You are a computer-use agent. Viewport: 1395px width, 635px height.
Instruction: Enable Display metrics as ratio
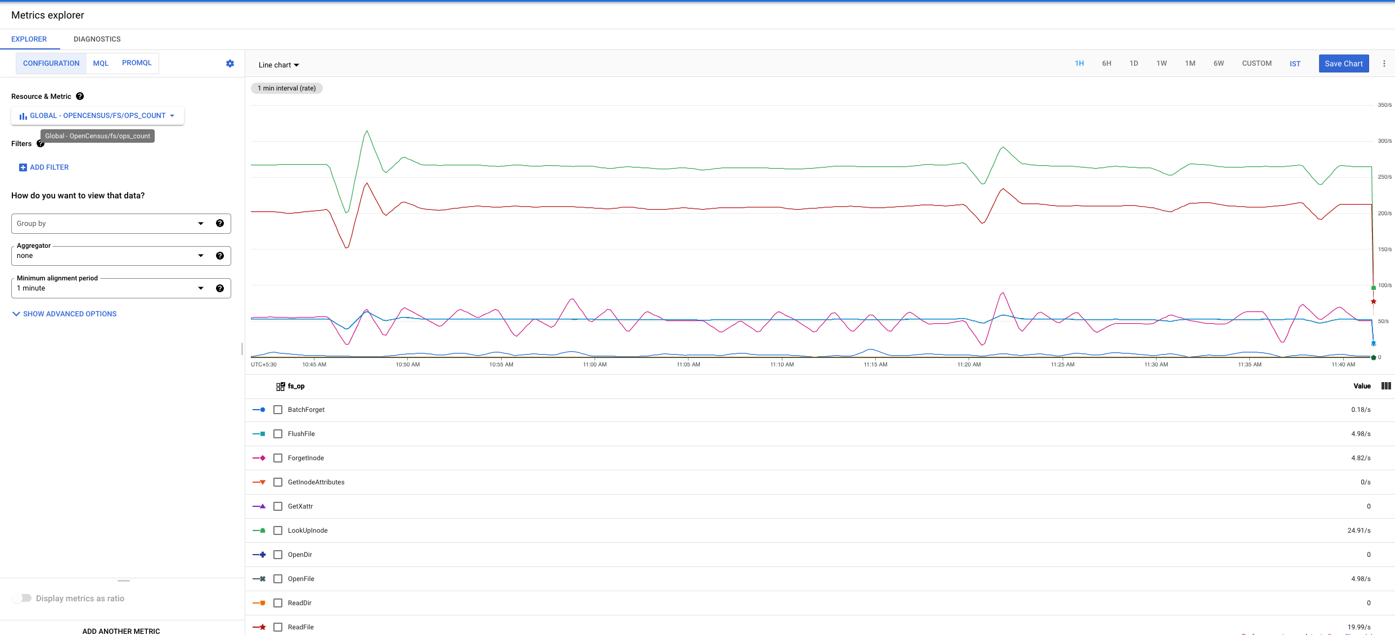[x=22, y=598]
